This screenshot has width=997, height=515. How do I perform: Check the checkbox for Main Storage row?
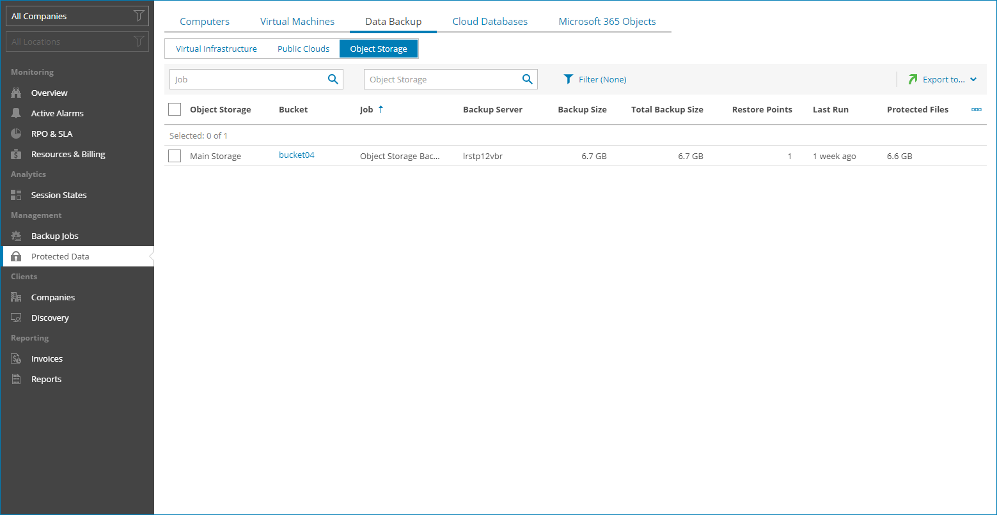[174, 155]
